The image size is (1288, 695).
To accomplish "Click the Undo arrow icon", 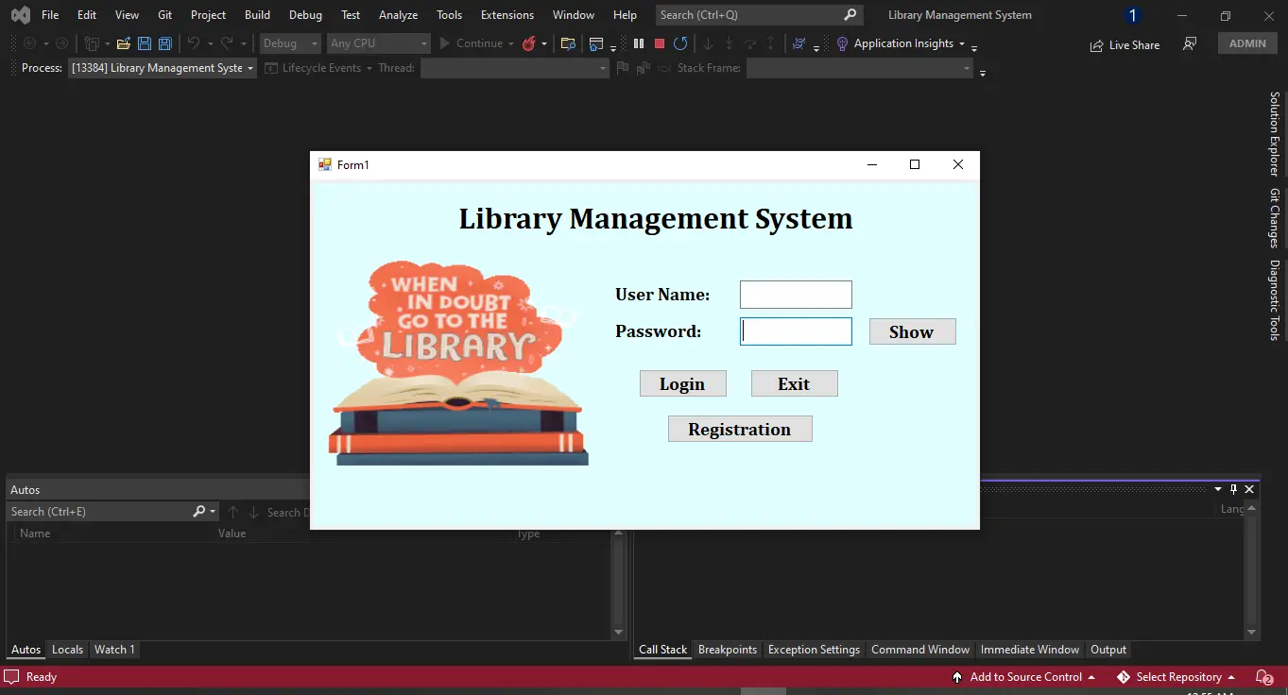I will [x=194, y=43].
